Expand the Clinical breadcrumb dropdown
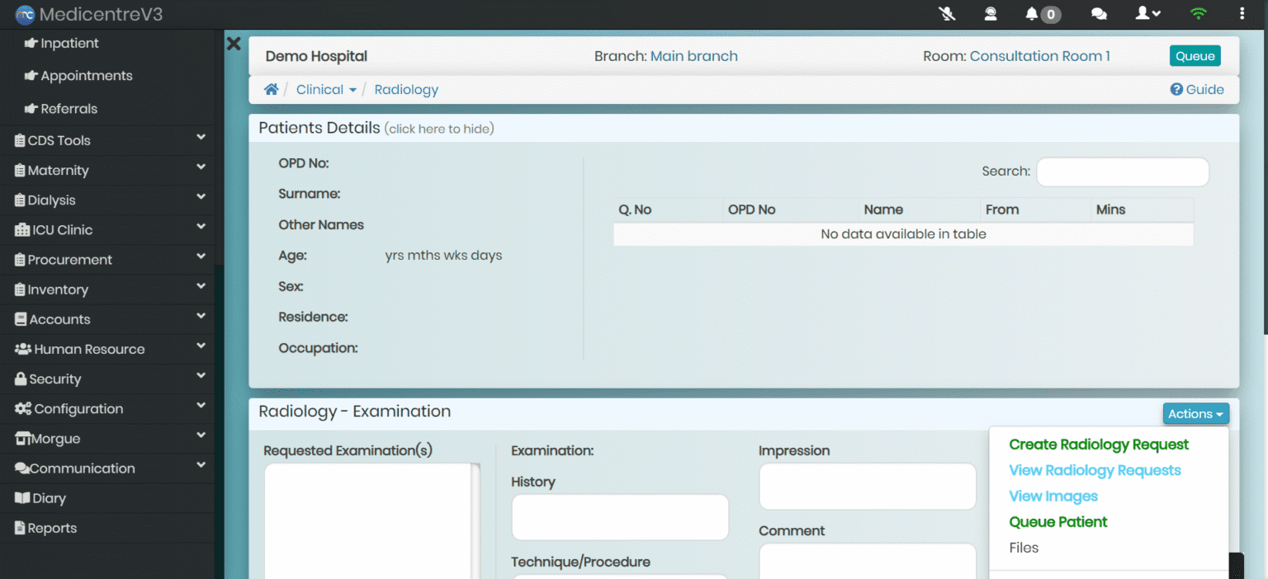 click(326, 90)
